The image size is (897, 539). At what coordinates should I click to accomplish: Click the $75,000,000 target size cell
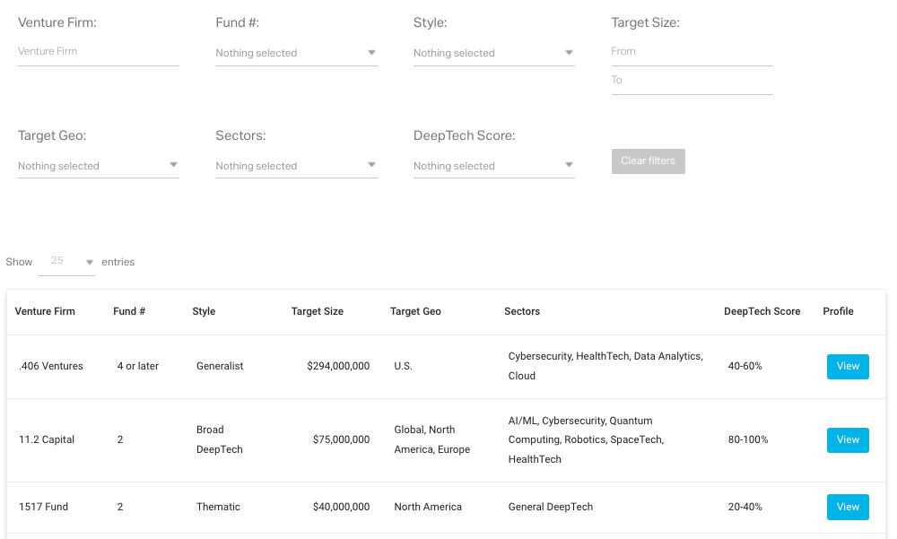[341, 439]
